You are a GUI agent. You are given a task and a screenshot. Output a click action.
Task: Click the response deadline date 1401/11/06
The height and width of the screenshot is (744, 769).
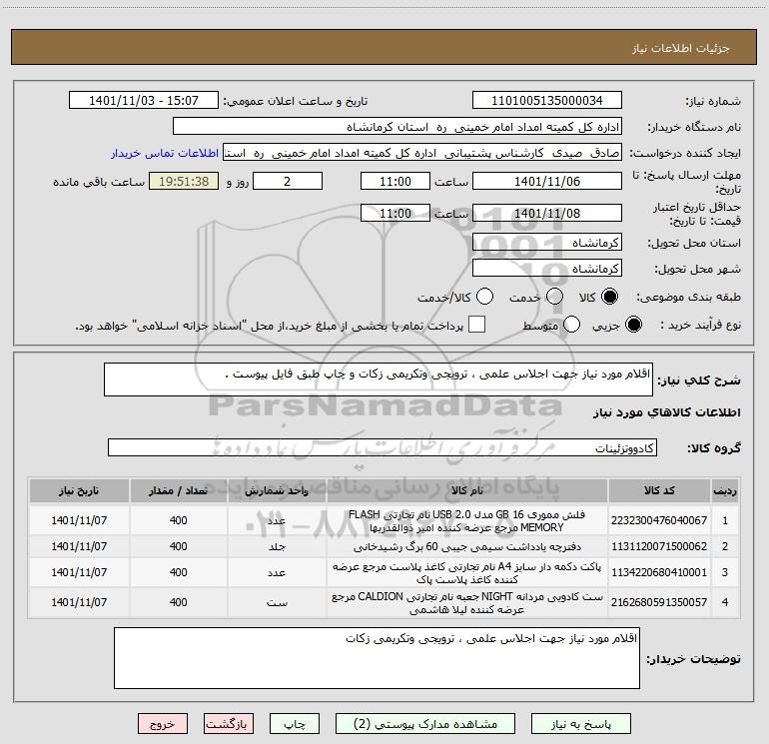[547, 181]
